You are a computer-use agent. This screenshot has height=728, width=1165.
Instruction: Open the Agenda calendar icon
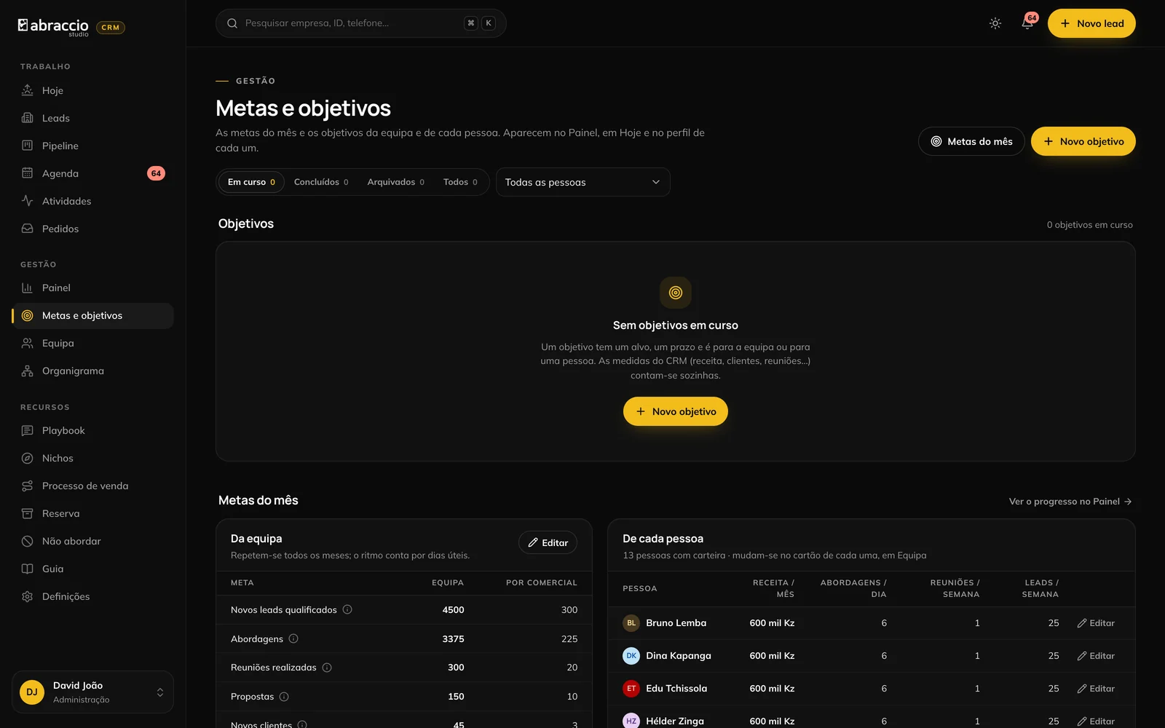[x=27, y=173]
